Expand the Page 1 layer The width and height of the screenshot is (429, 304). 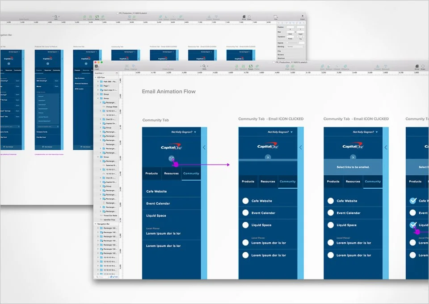(x=98, y=86)
